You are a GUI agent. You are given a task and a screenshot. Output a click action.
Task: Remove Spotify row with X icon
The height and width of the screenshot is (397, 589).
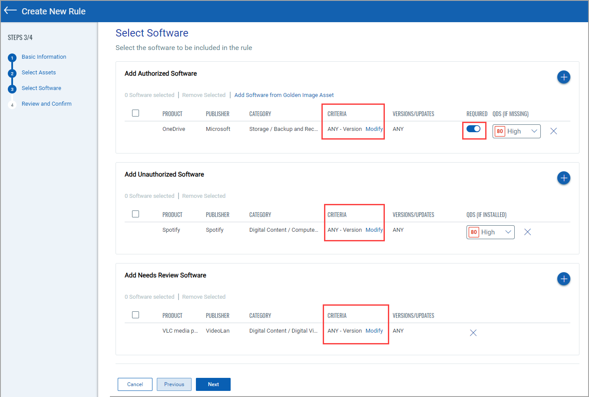[x=527, y=232]
